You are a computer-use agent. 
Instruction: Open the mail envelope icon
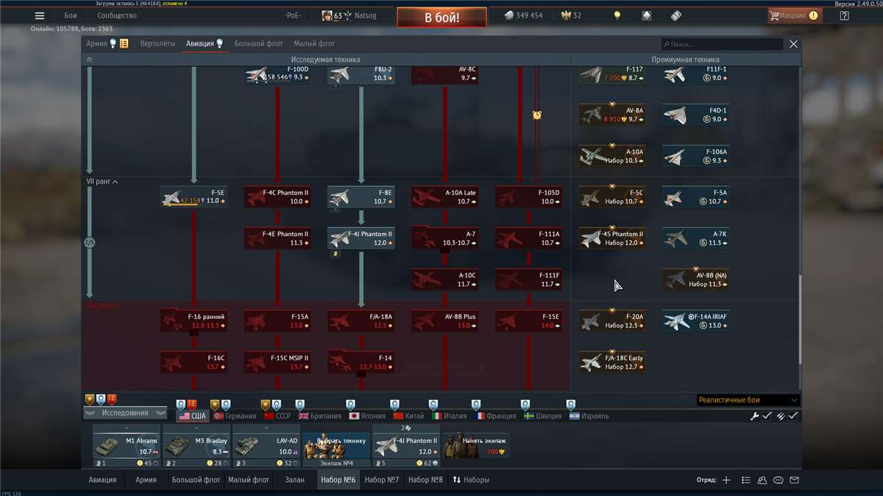coord(794,480)
